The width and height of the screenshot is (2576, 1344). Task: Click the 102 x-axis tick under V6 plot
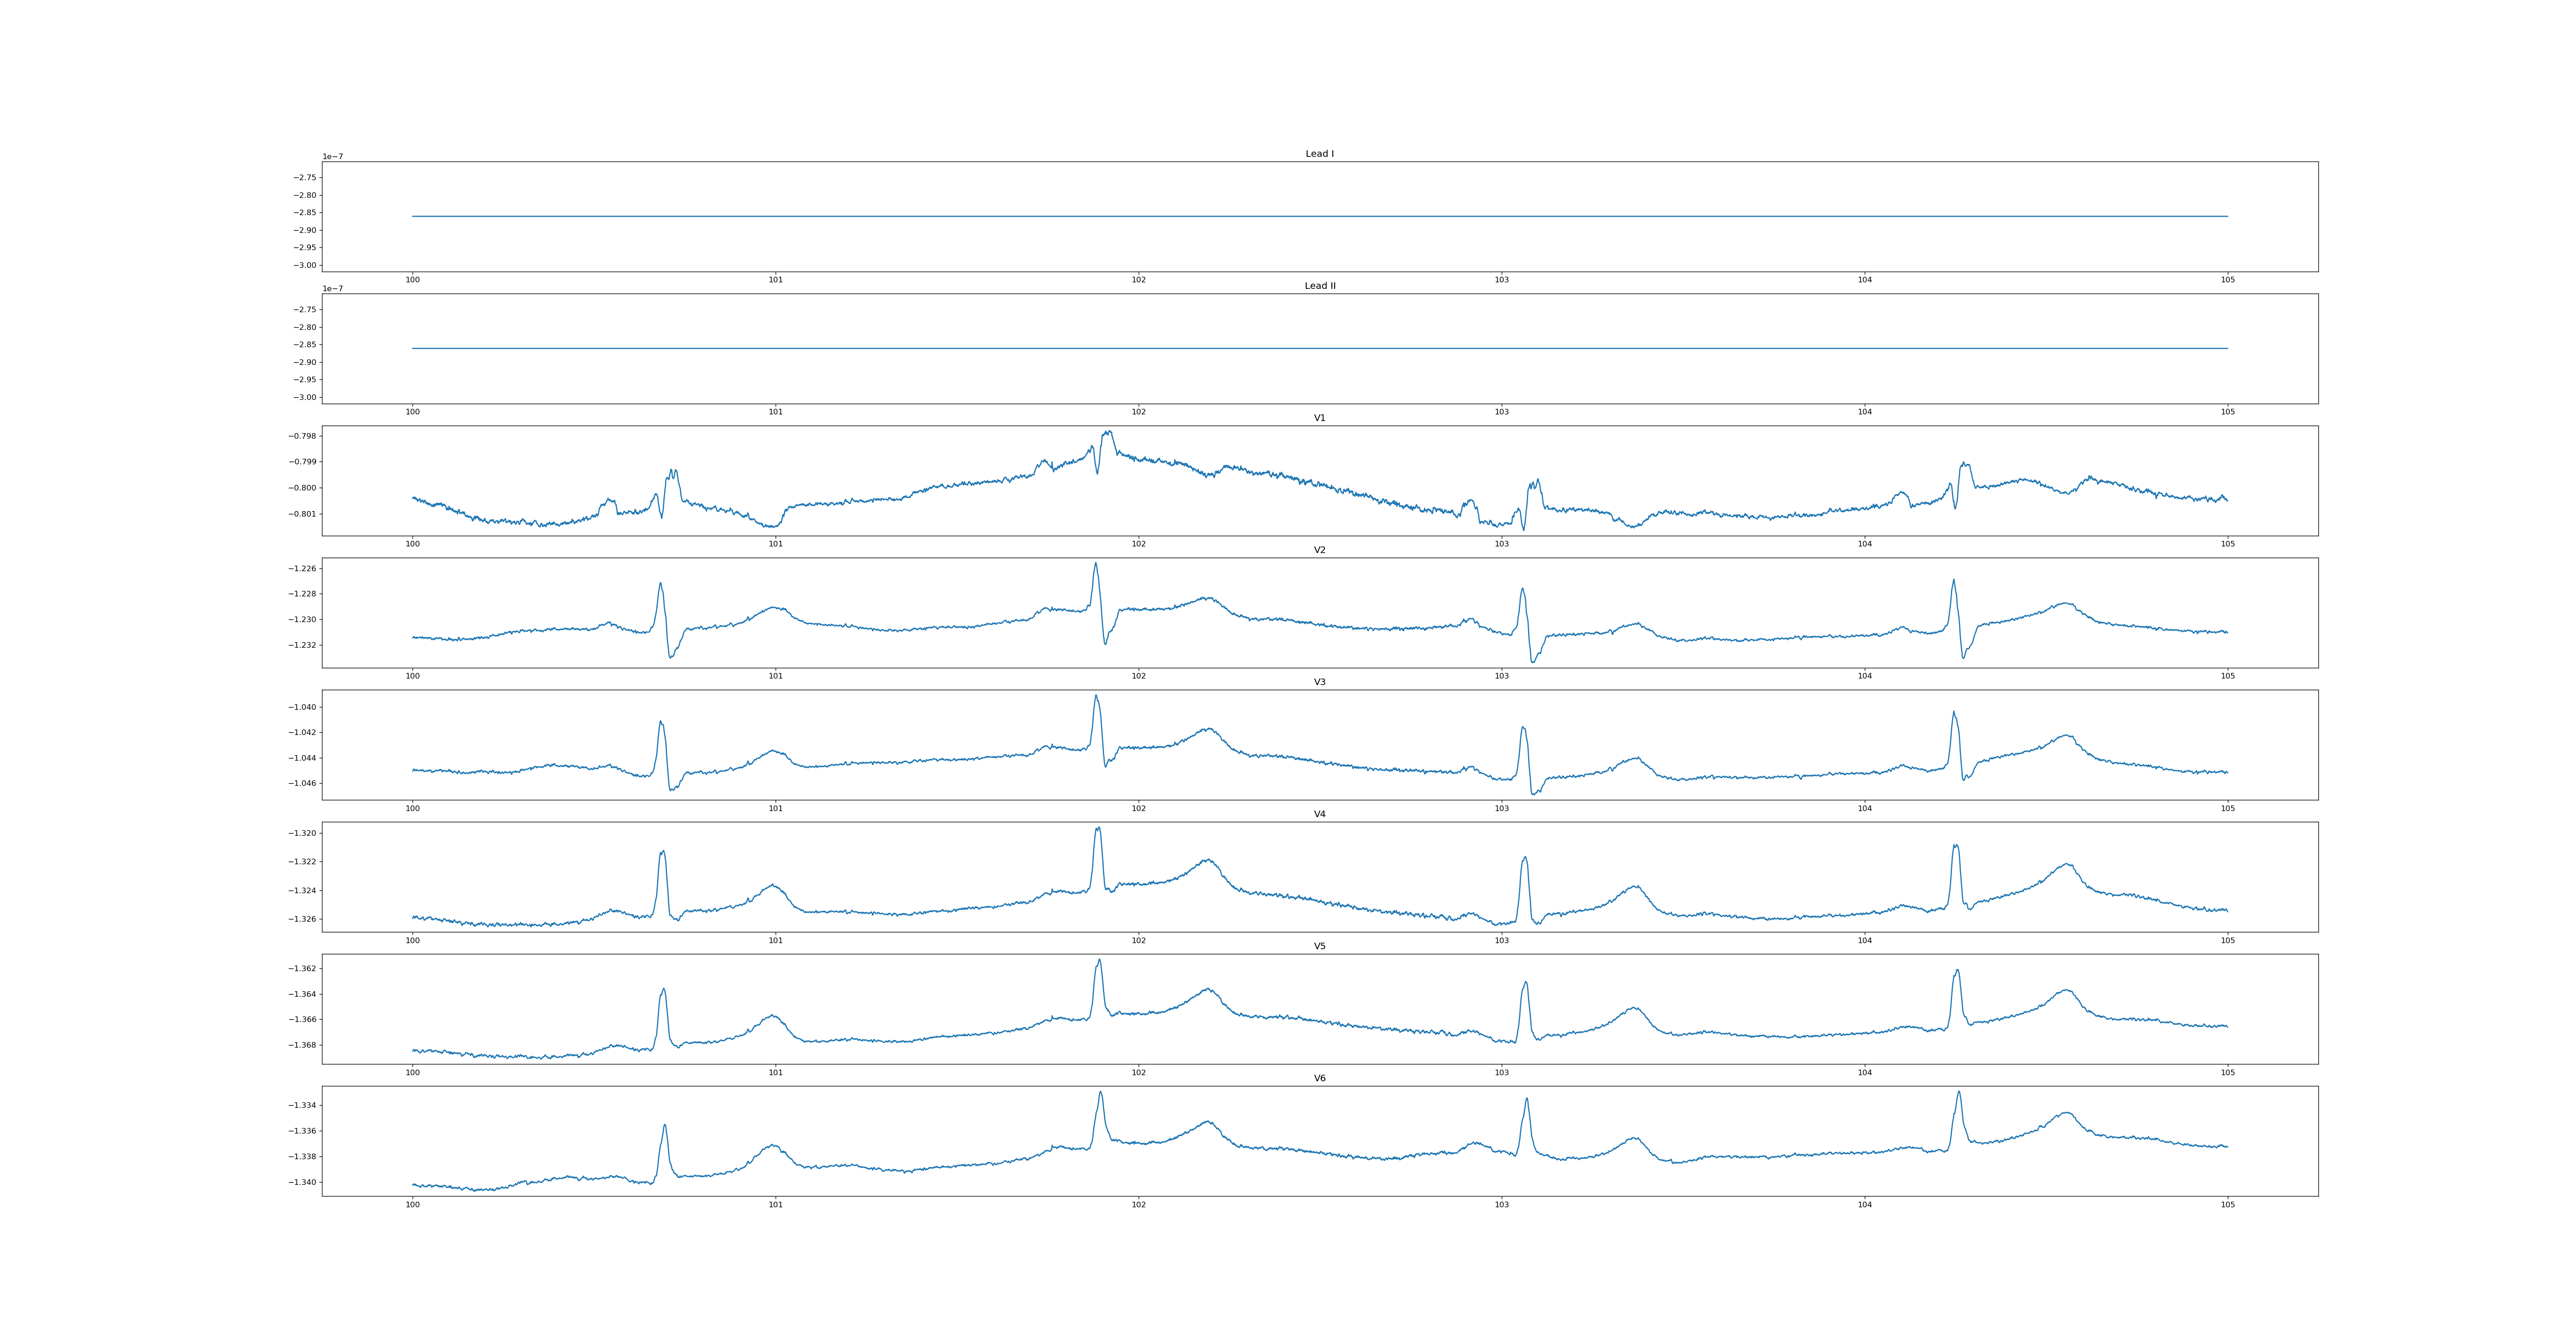point(1138,1204)
